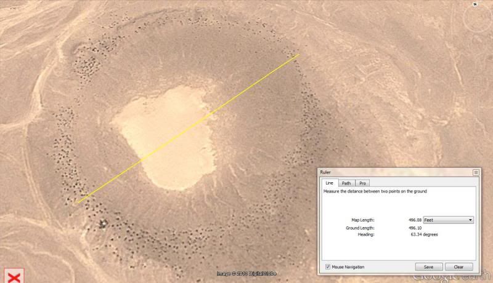Click the red X icon
Image resolution: width=493 pixels, height=283 pixels.
click(14, 276)
